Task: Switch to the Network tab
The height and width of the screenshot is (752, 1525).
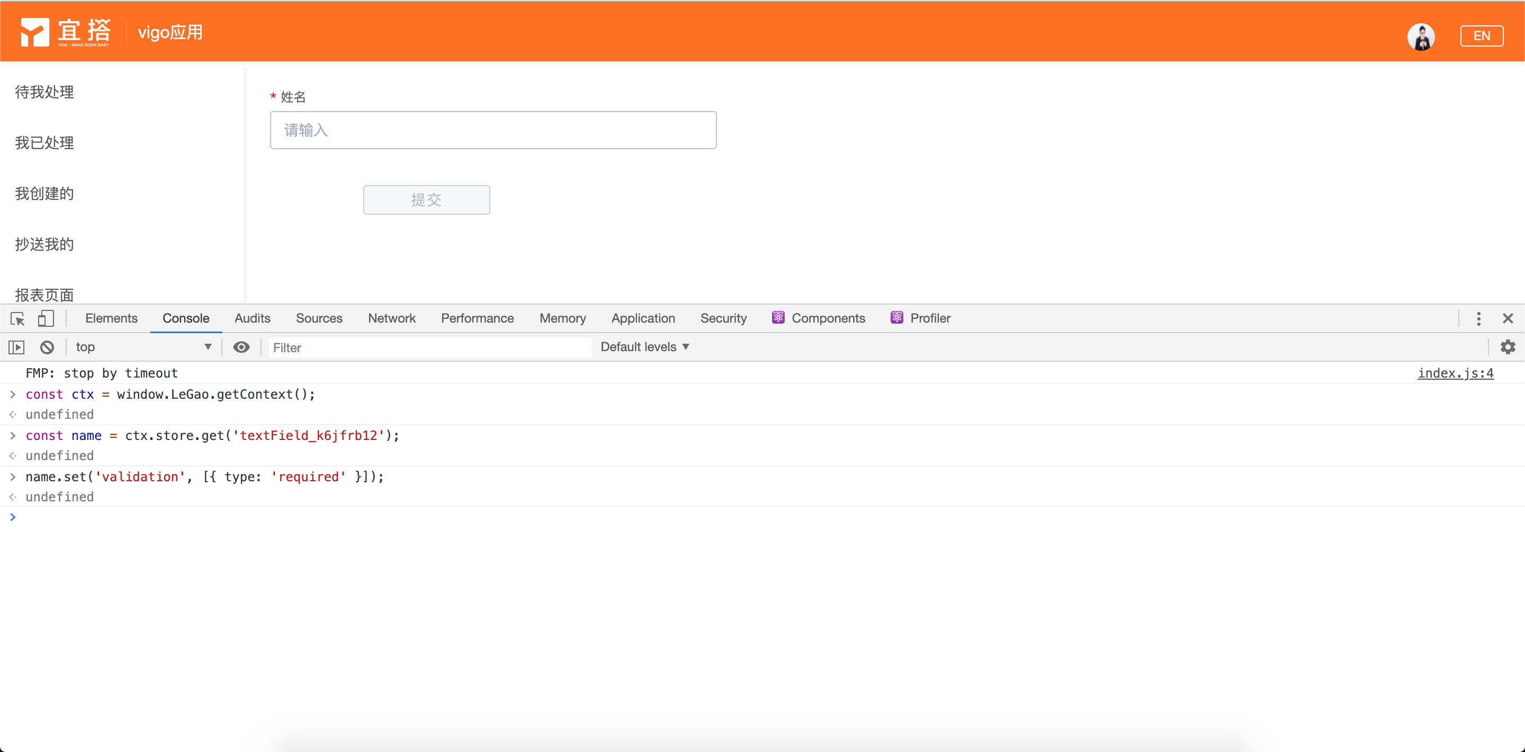Action: [x=391, y=318]
